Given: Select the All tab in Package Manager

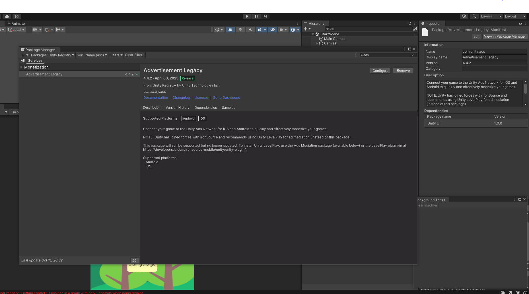Looking at the screenshot, I should [x=23, y=61].
